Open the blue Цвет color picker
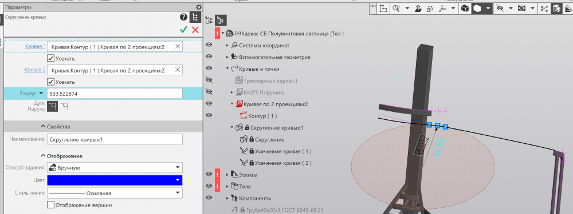573x214 pixels. click(x=115, y=180)
